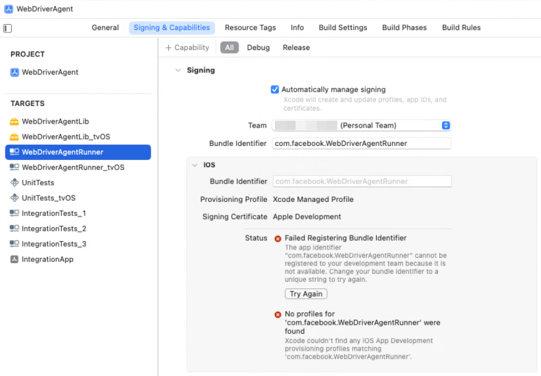Click the IntegrationTests_2 target icon
The width and height of the screenshot is (541, 376).
click(x=15, y=229)
